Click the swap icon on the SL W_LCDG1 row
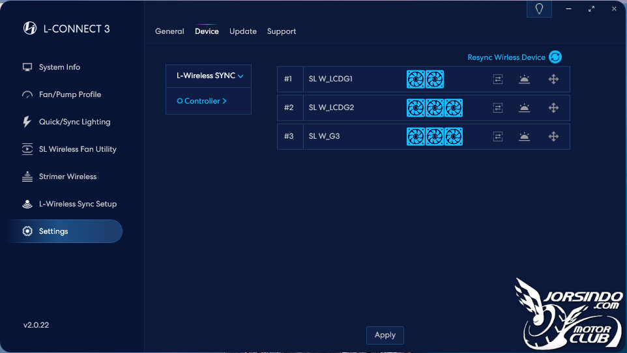 (498, 79)
